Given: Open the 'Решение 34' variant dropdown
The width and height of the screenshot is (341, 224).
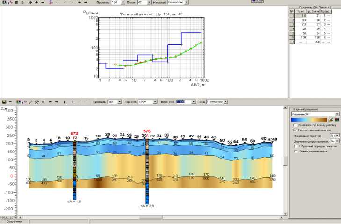Looking at the screenshot, I should [337, 114].
